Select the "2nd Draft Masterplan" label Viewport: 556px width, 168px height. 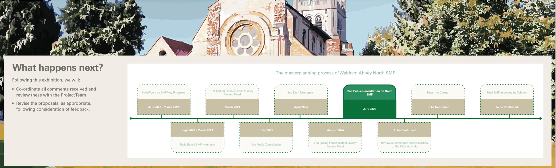[x=301, y=93]
